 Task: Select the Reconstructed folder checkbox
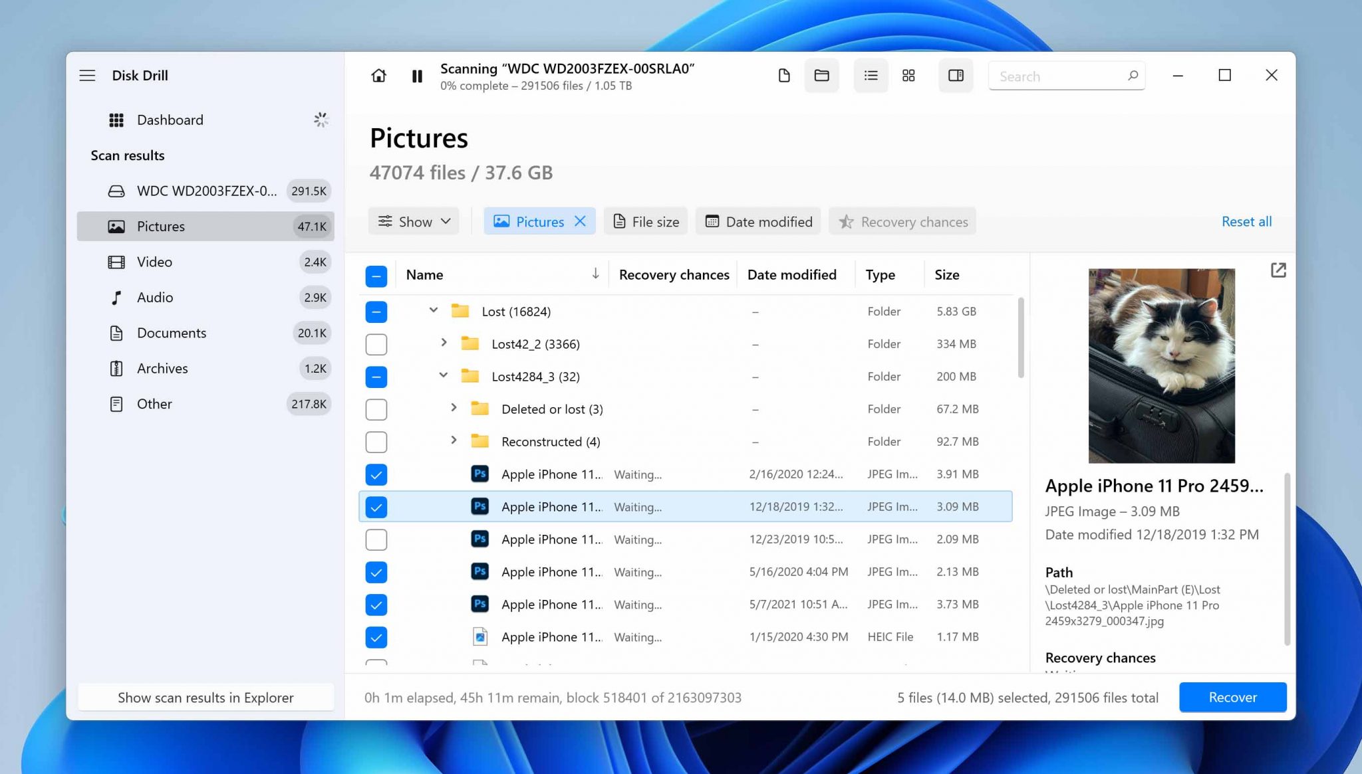pyautogui.click(x=376, y=441)
